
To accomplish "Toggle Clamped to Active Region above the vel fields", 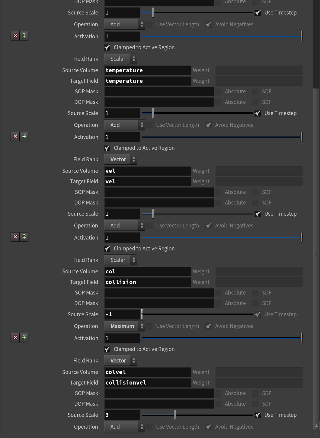I will click(x=107, y=148).
